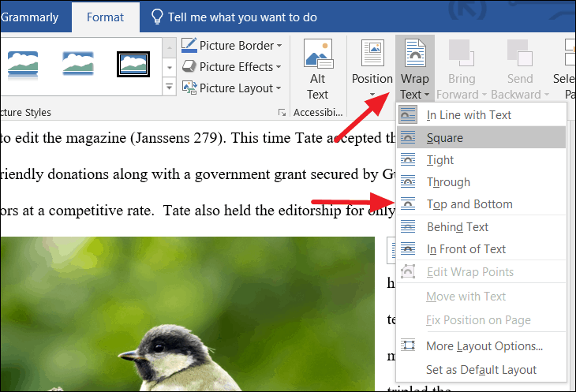Image resolution: width=576 pixels, height=392 pixels.
Task: Expand the Position dropdown arrow
Action: pyautogui.click(x=372, y=95)
